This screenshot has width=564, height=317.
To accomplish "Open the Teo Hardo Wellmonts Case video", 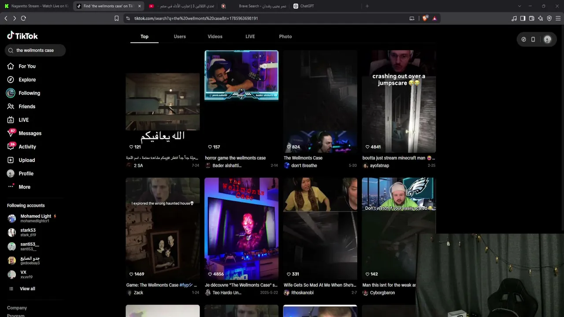I will coord(241,229).
